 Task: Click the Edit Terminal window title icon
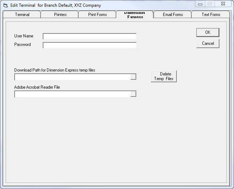[x=6, y=6]
